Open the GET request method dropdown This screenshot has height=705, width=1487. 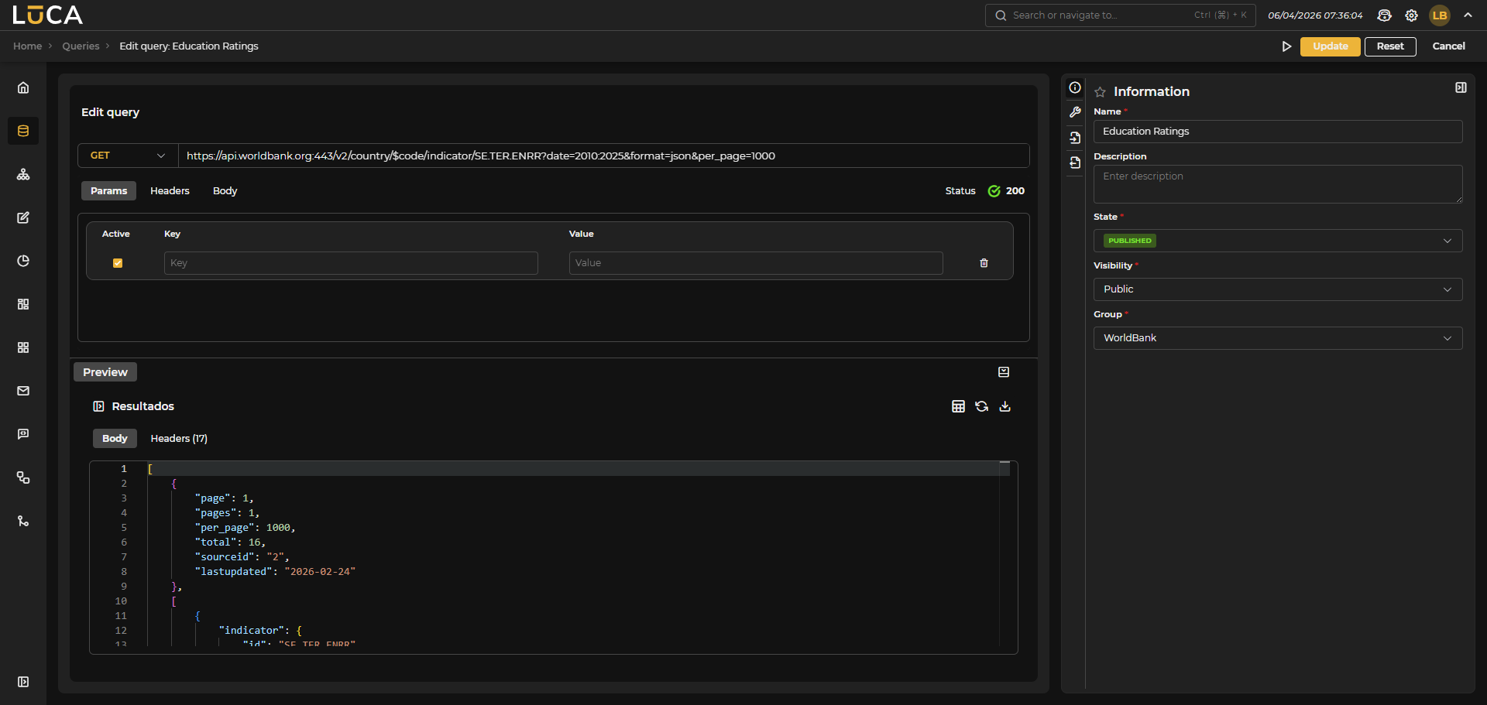coord(126,156)
